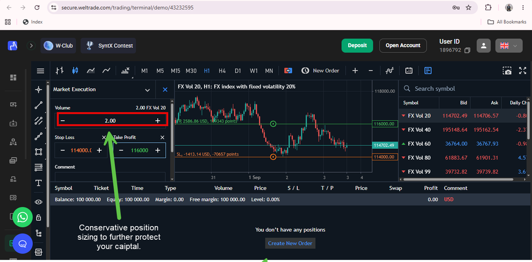This screenshot has width=532, height=262.
Task: Select the crosshair cursor tool
Action: click(38, 89)
